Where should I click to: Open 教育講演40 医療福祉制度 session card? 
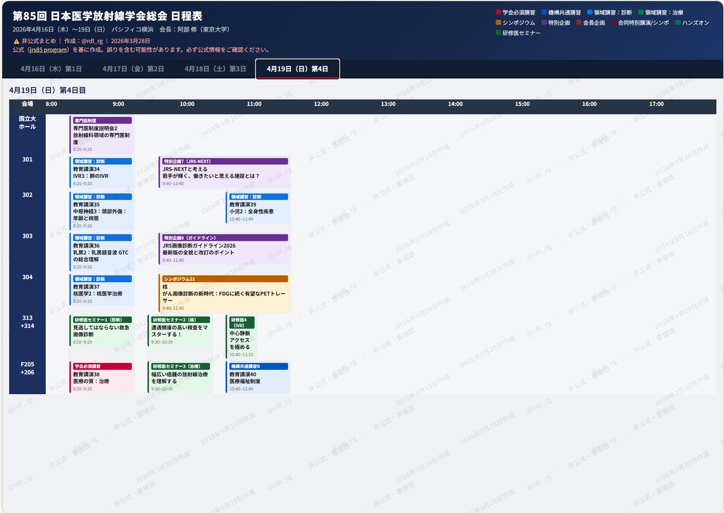258,377
